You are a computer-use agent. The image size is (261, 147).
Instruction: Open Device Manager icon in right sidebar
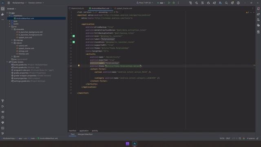pyautogui.click(x=258, y=20)
